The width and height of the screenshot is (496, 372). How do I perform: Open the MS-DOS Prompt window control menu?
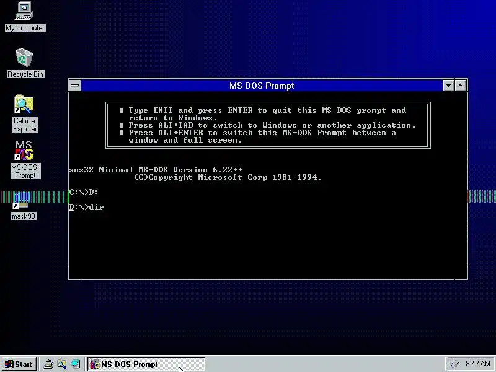(x=75, y=86)
